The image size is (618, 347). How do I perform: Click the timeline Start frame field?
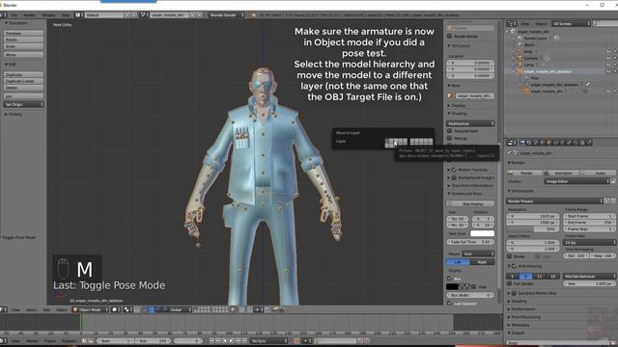[116, 340]
